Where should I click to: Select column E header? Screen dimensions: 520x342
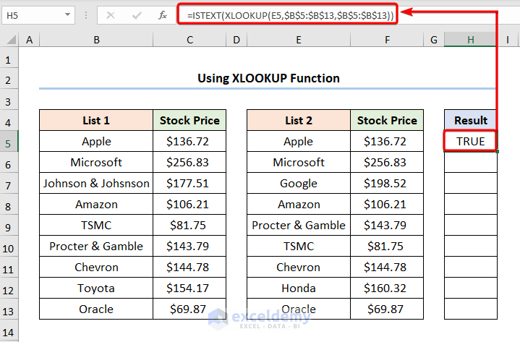point(298,41)
